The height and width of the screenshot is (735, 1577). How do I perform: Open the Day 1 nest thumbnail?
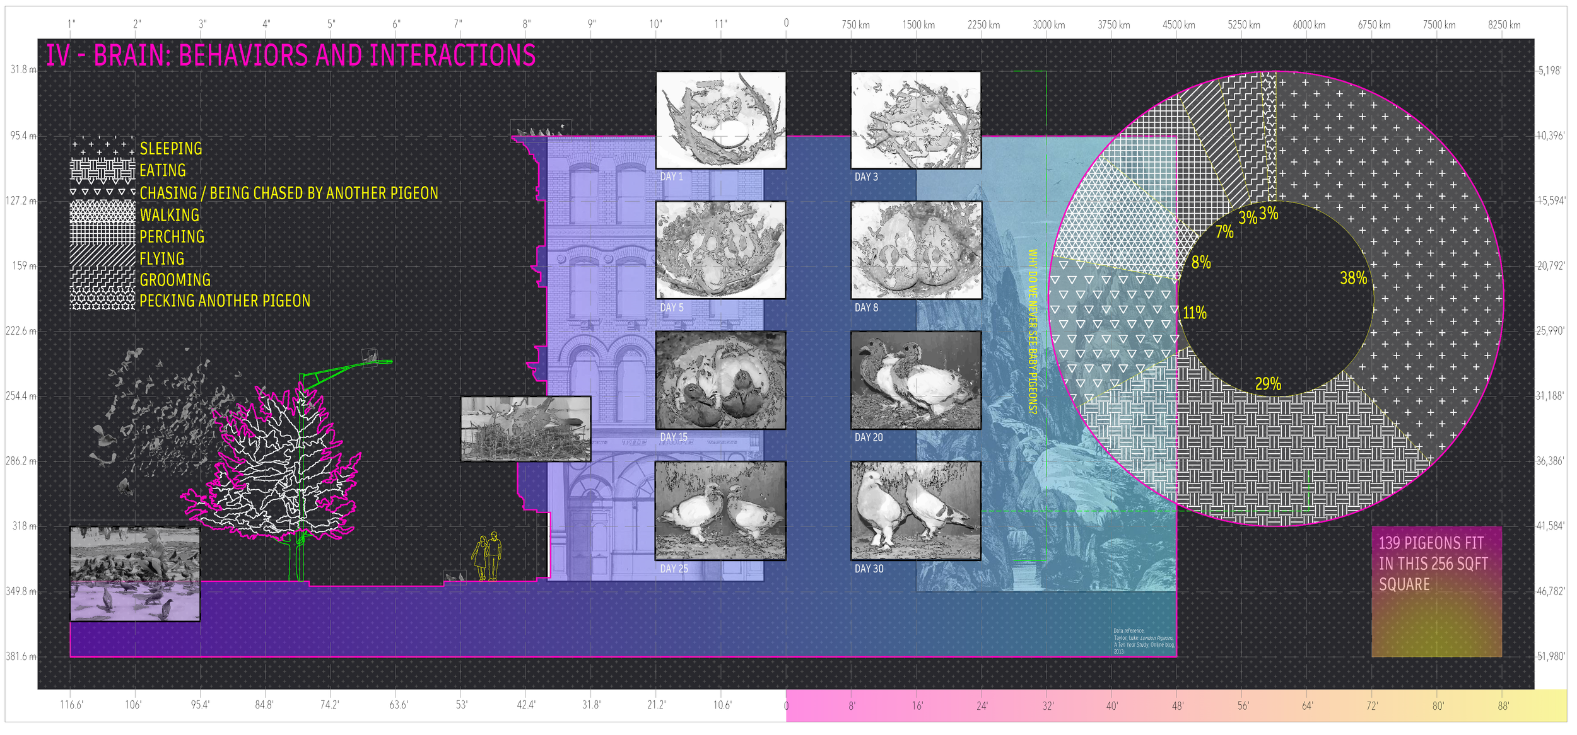pos(721,120)
